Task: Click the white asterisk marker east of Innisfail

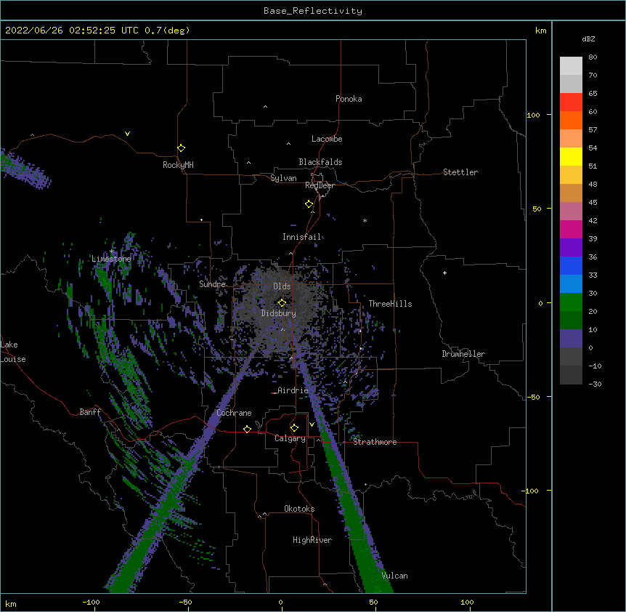Action: click(365, 221)
